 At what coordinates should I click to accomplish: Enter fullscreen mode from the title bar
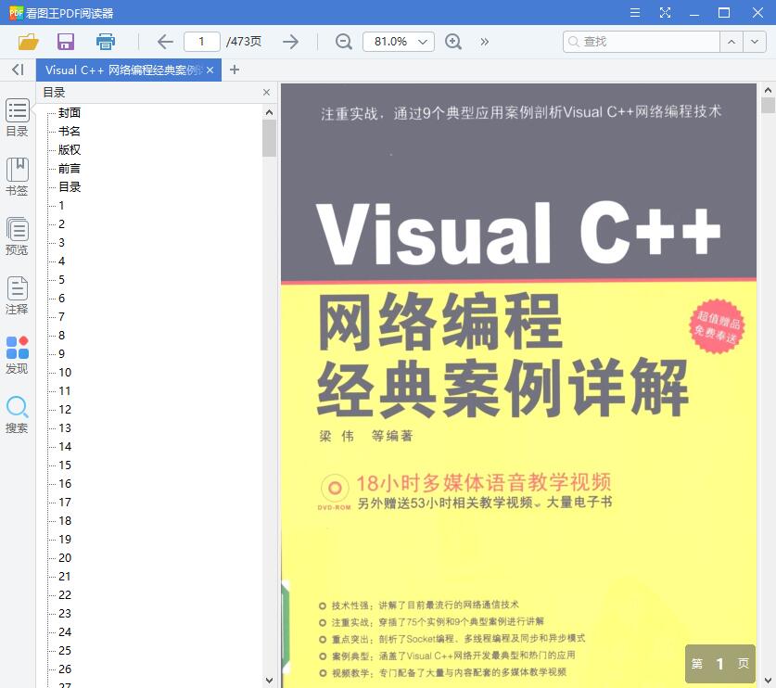pyautogui.click(x=665, y=13)
